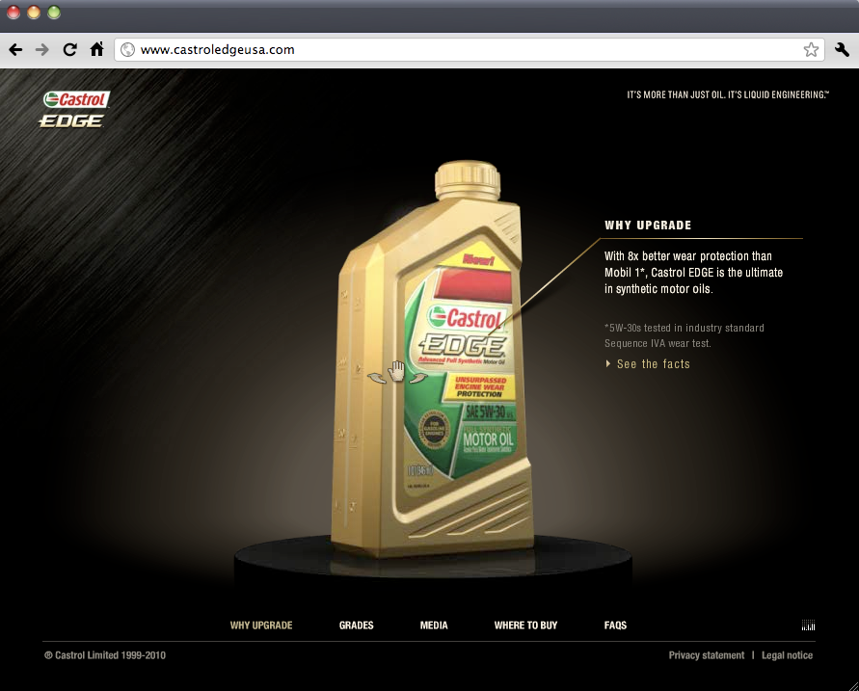Image resolution: width=859 pixels, height=691 pixels.
Task: Reload the page with the refresh icon
Action: pyautogui.click(x=69, y=49)
